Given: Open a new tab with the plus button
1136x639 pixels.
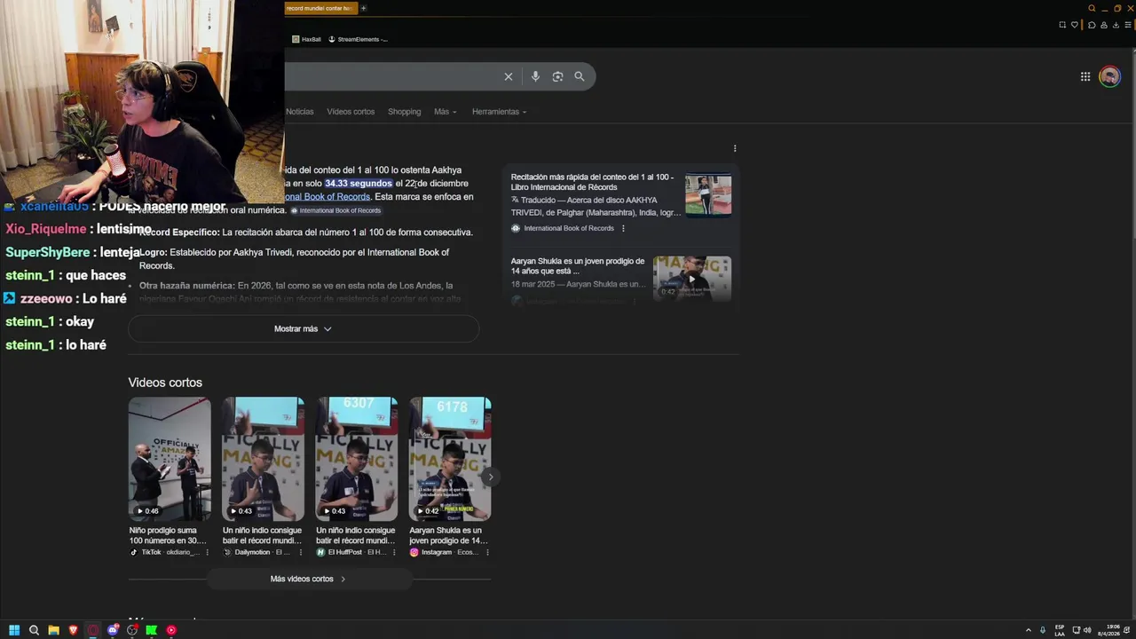Looking at the screenshot, I should pyautogui.click(x=363, y=8).
